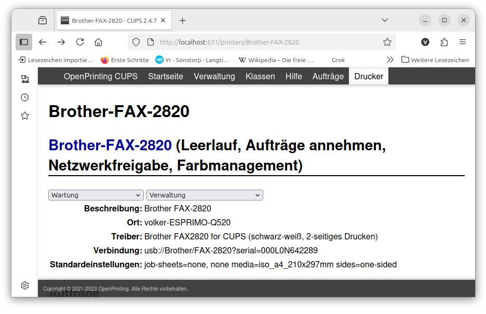Open the Firefox hamburger menu
486x314 pixels.
click(463, 42)
